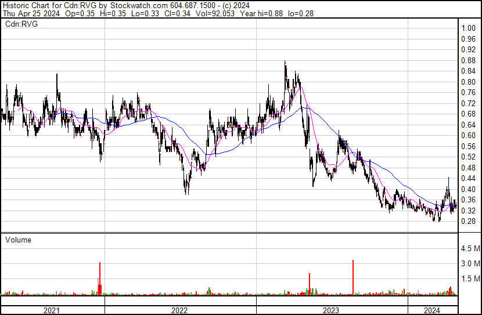Image resolution: width=482 pixels, height=315 pixels.
Task: Click the 0.72 price axis label
Action: click(469, 103)
